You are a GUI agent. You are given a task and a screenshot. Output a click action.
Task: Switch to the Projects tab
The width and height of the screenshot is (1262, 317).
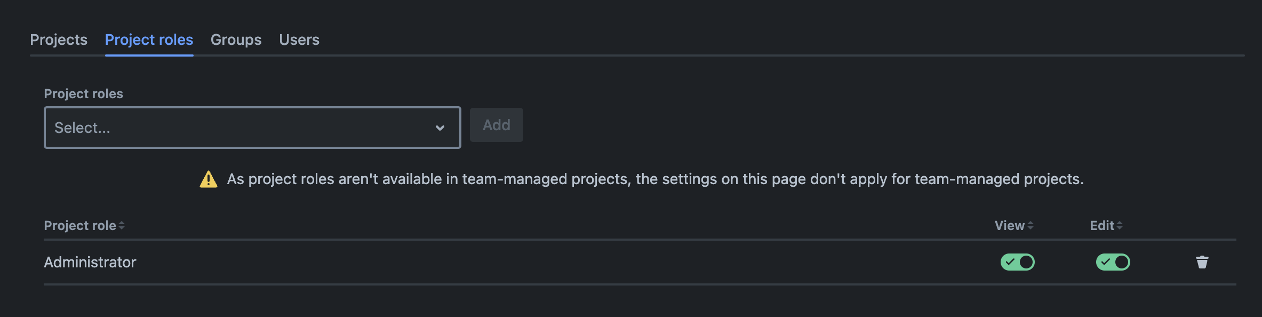tap(59, 40)
